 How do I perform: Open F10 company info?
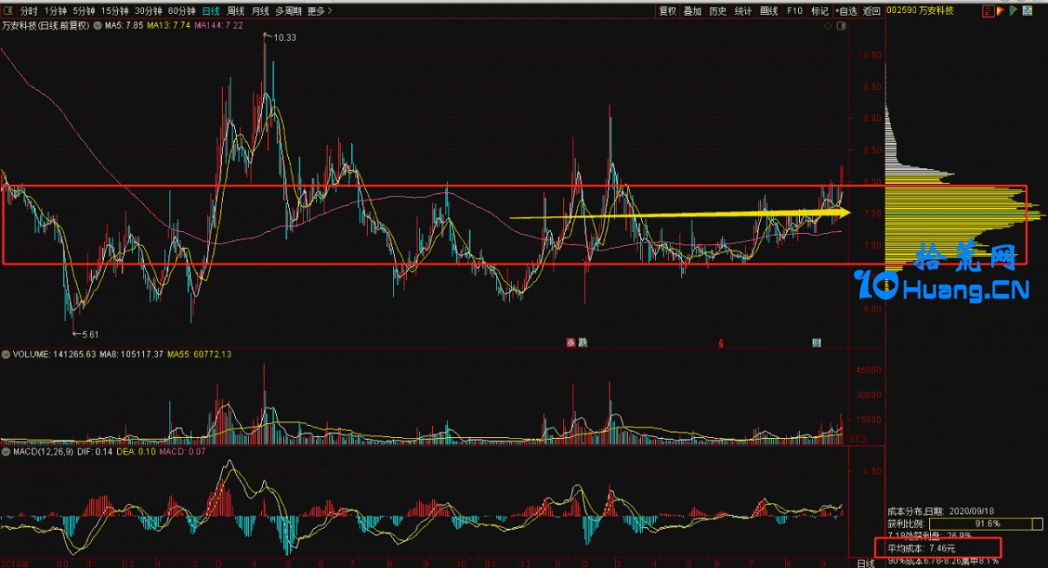(794, 11)
